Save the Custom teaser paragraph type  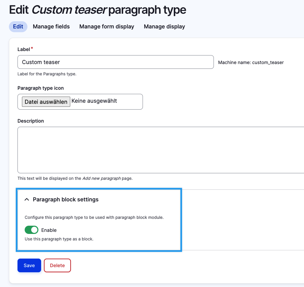point(29,265)
